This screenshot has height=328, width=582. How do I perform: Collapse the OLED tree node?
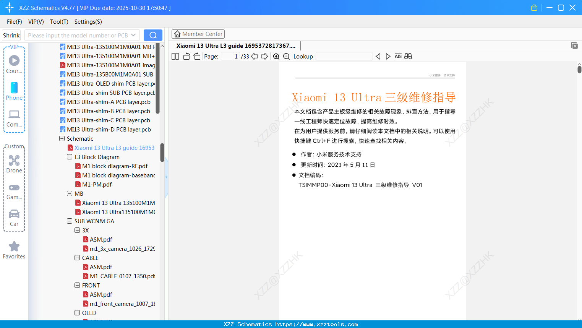coord(77,313)
